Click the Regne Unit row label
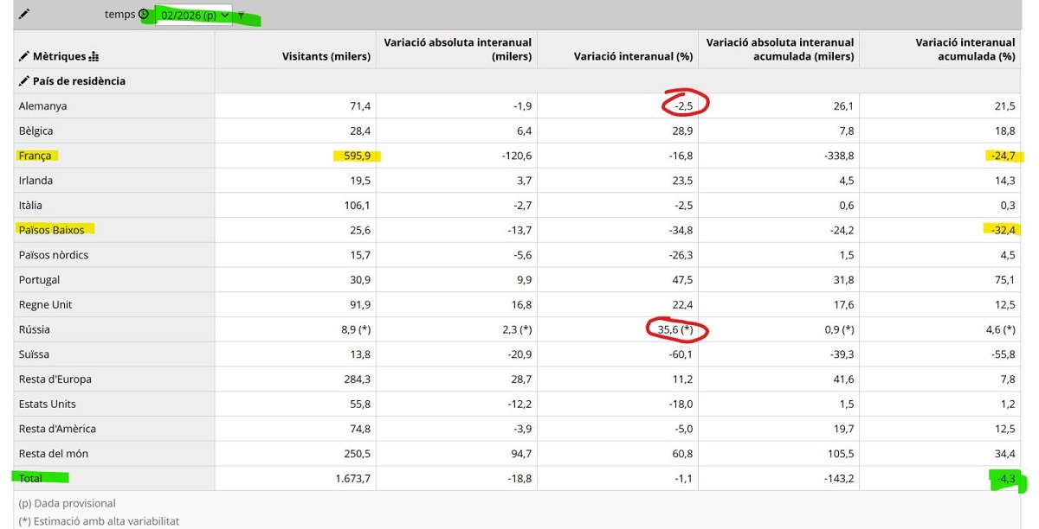 pos(46,304)
